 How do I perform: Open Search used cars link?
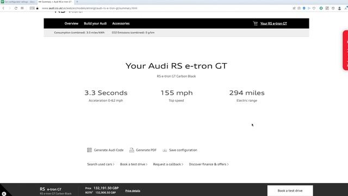pos(101,164)
